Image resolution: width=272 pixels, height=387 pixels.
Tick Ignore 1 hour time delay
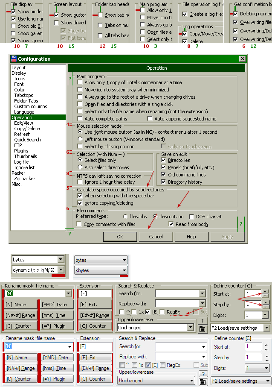[x=80, y=182]
